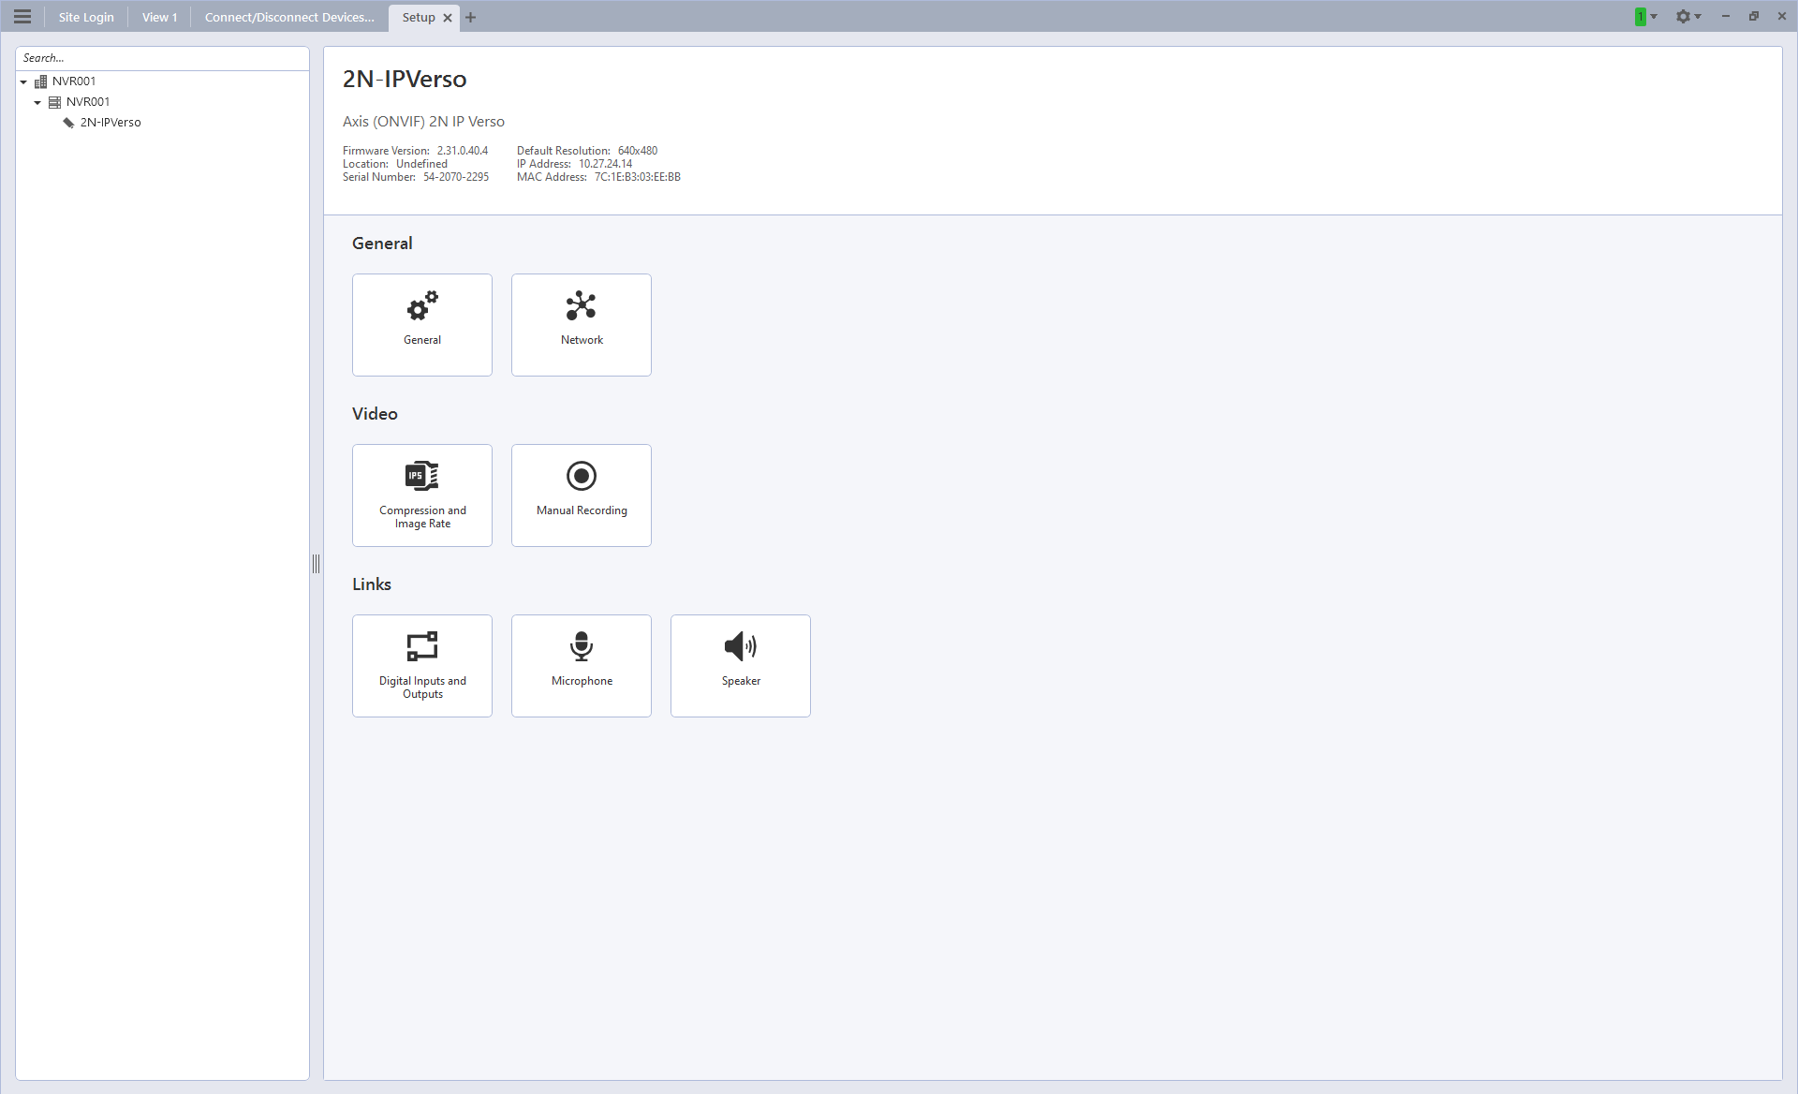
Task: Open the gear settings dropdown
Action: click(1688, 17)
